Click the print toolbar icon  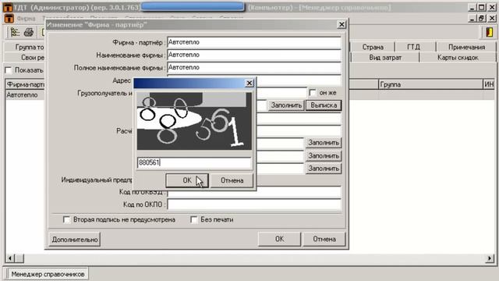point(29,32)
